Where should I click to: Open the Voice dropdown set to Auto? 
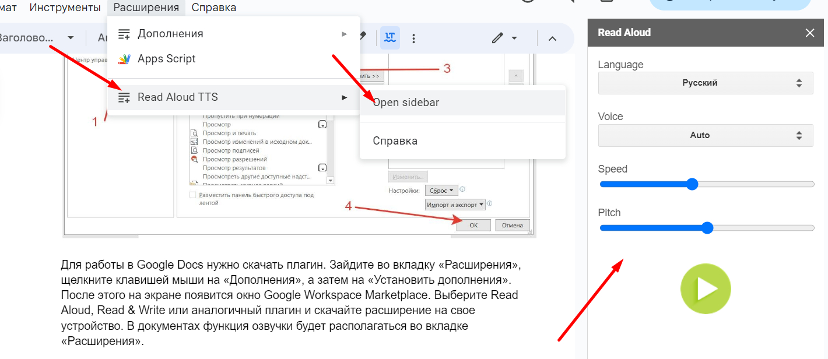coord(706,135)
